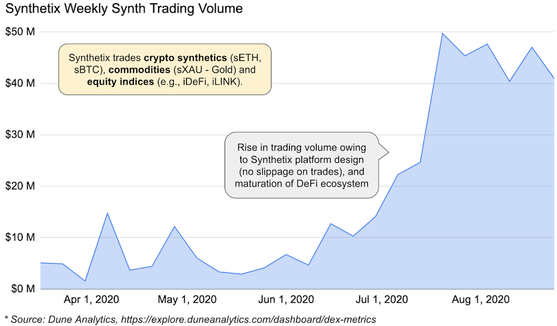Click the $0 M y-axis label
Viewport: 557px width, 326px height.
[23, 288]
